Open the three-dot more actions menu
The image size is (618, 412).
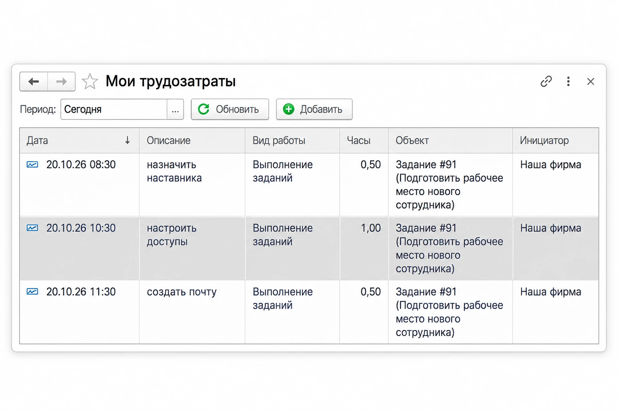[x=568, y=81]
